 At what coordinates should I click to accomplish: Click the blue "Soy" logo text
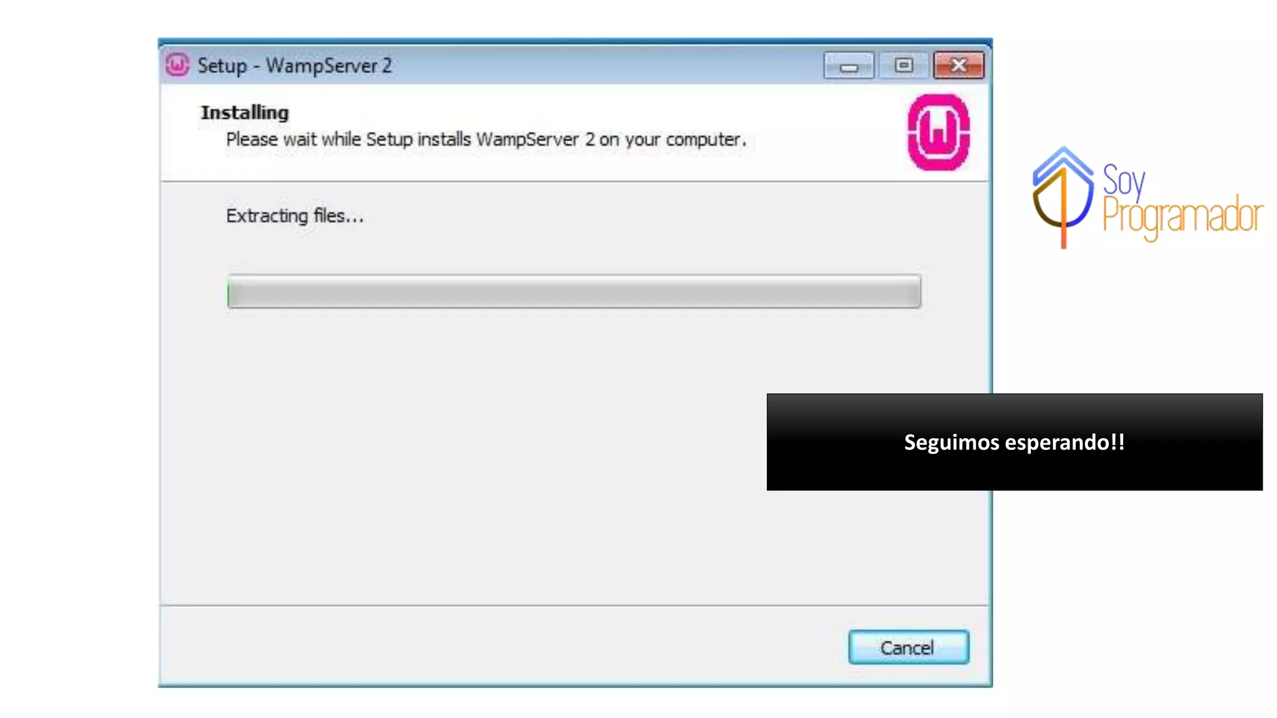tap(1124, 180)
